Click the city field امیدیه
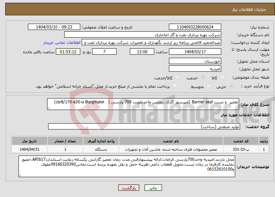Screen dimensions: 275x197 click(x=195, y=69)
